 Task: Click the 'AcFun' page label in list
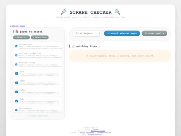tap(22, 90)
